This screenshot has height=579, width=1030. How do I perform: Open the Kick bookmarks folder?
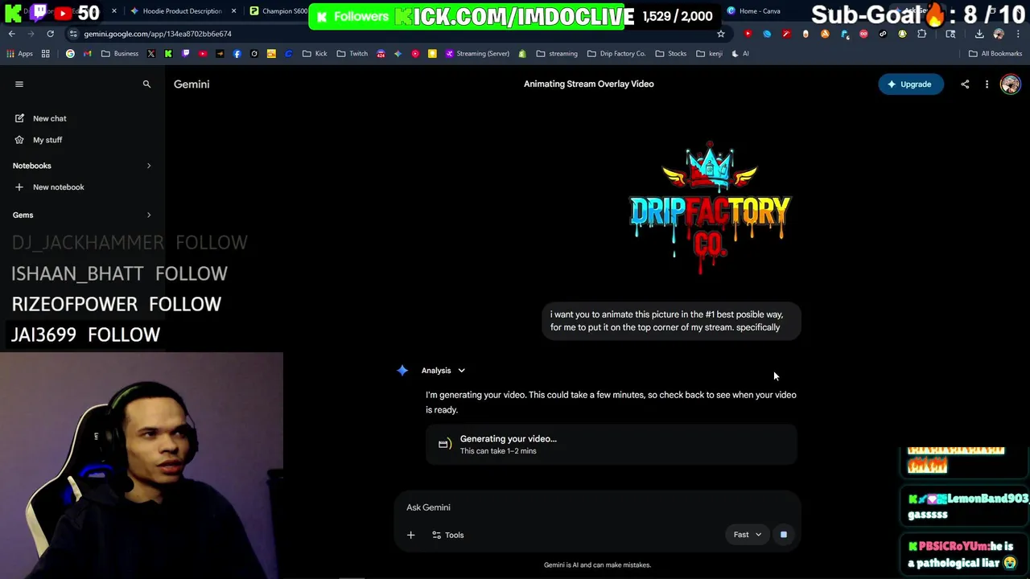point(315,54)
